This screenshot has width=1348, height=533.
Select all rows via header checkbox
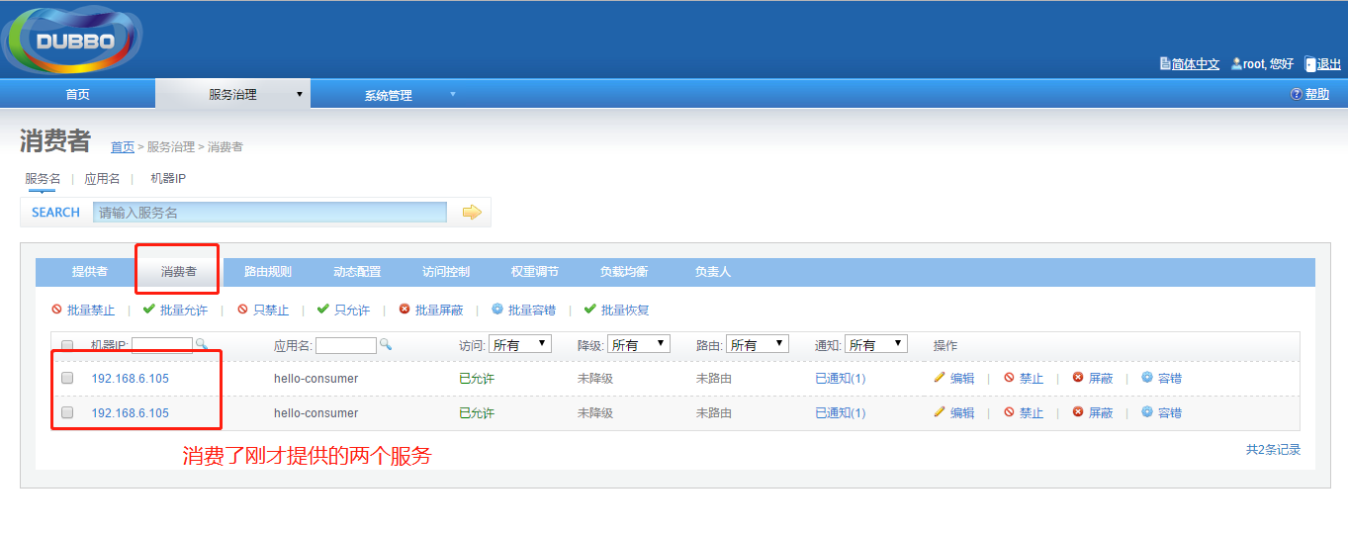point(67,346)
